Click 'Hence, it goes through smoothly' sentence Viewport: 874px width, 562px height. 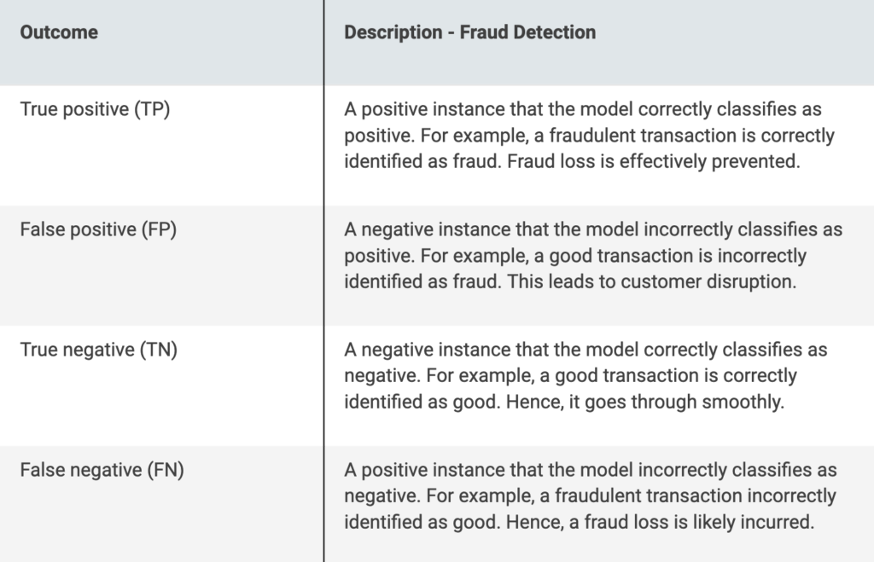(645, 403)
